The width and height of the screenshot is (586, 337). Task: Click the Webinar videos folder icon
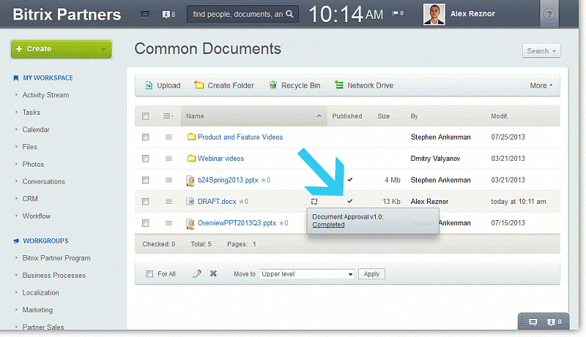click(x=191, y=158)
